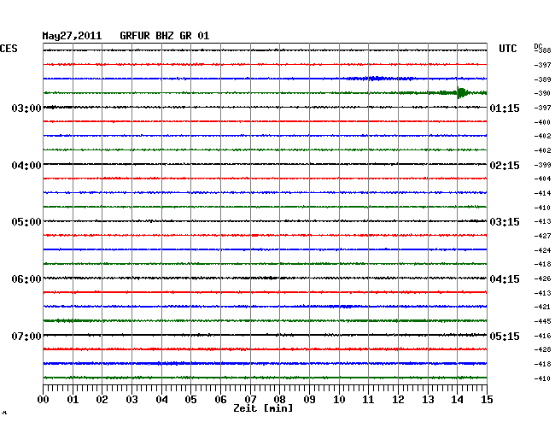The image size is (555, 422).
Task: Select minute tick label 08
Action: pos(279,399)
